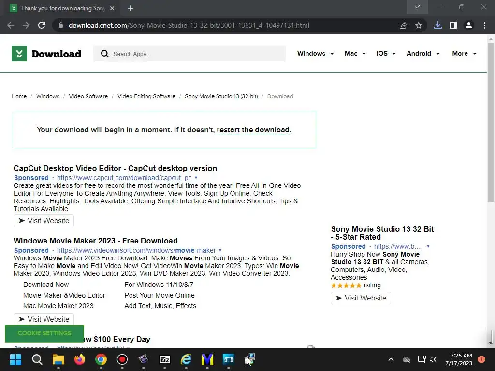Open Chrome downloads tray
The image size is (495, 371).
coord(438,25)
